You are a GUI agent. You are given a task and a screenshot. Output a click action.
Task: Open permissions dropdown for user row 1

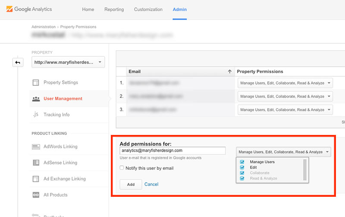285,83
